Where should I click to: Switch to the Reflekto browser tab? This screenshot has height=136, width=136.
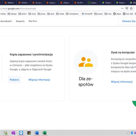(10, 3)
